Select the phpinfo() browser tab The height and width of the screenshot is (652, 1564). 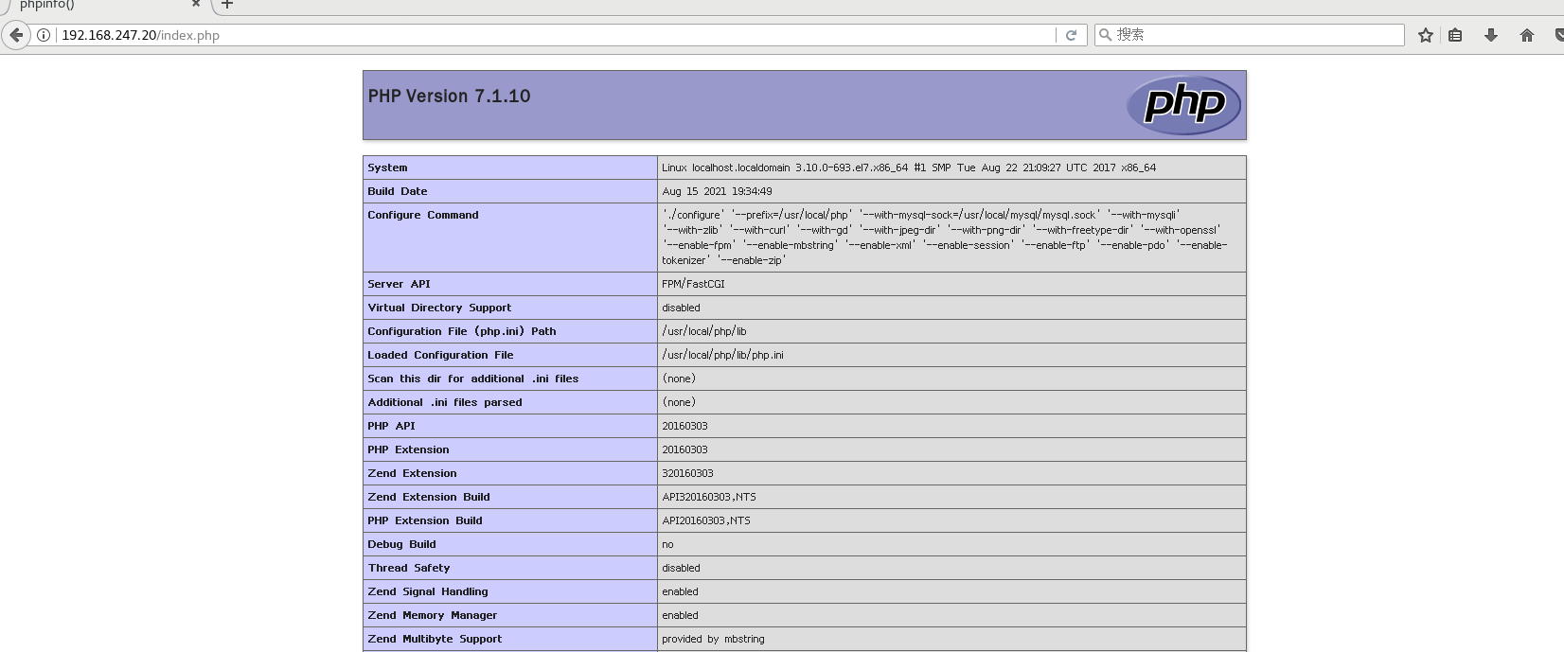(104, 5)
